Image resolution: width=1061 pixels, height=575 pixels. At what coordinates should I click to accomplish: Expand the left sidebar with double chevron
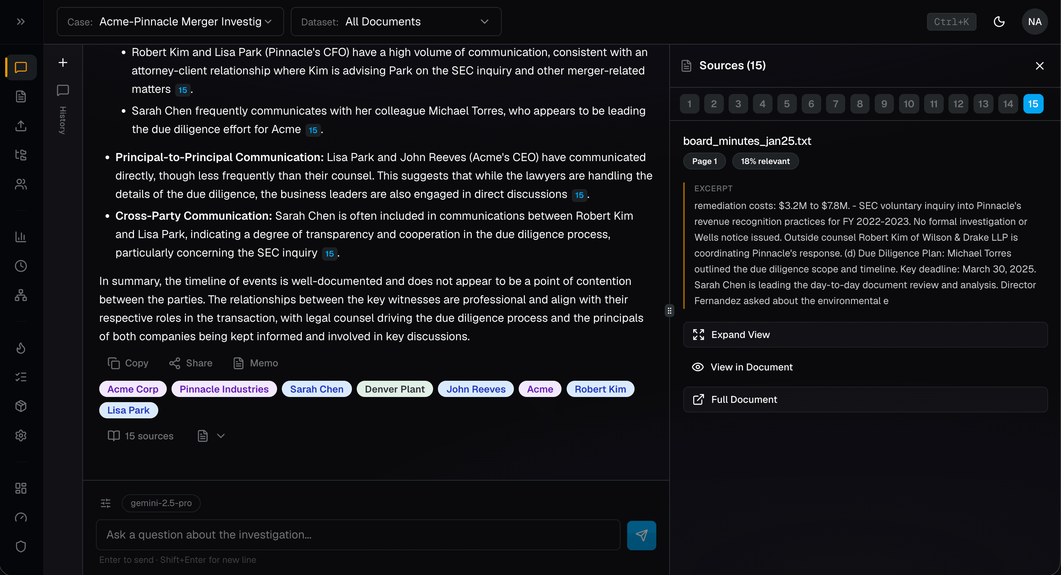[21, 21]
